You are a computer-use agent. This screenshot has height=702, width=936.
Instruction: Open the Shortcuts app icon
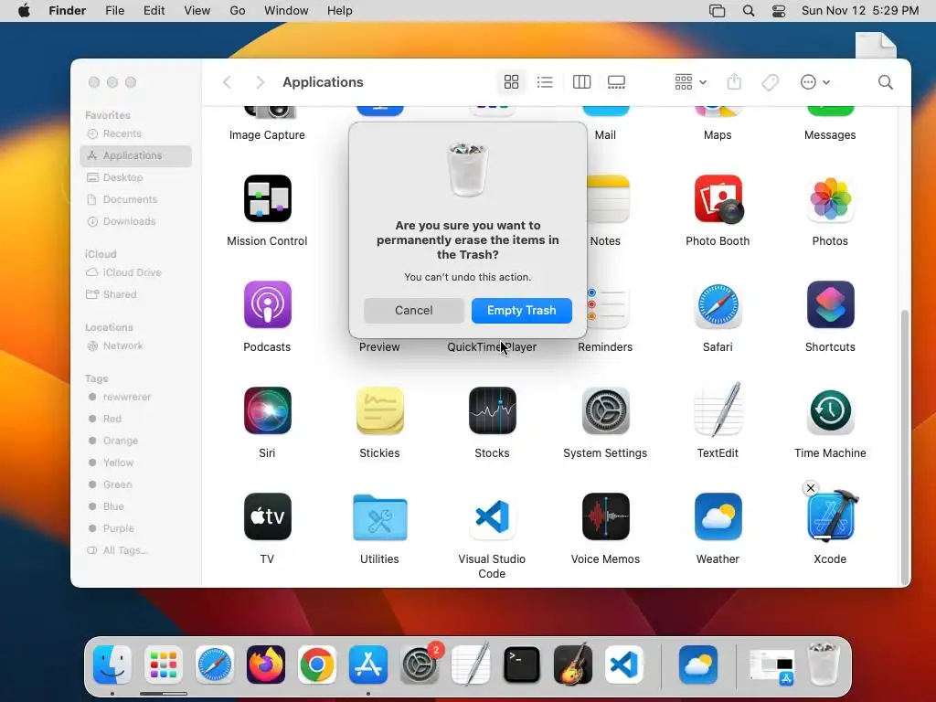[830, 305]
